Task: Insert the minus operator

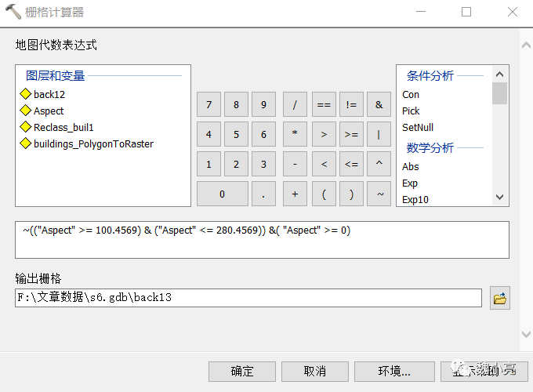Action: [295, 164]
